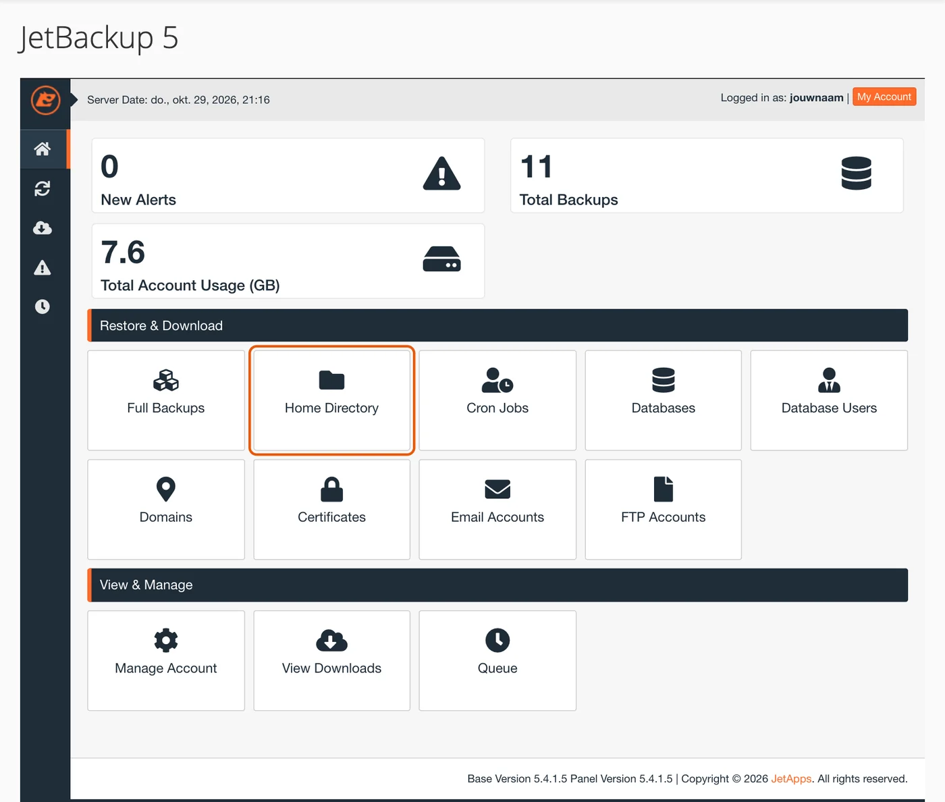Screen dimensions: 945x802
Task: Click the 'Restore & Download' section header
Action: [x=497, y=325]
